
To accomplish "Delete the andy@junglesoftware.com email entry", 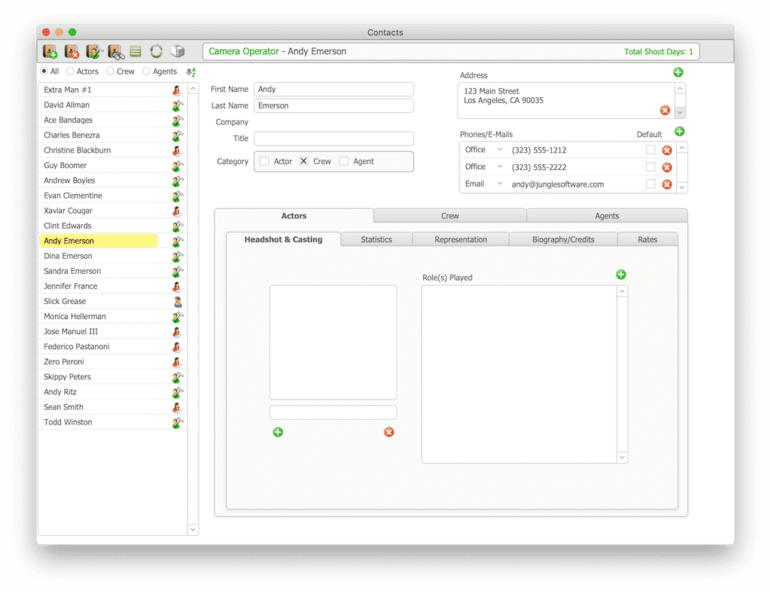I will click(x=666, y=184).
